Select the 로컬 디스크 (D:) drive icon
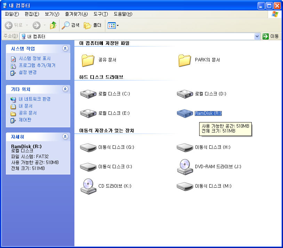283x248 pixels. [x=185, y=94]
